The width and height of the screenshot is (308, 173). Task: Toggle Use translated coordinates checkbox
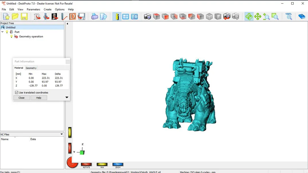pyautogui.click(x=17, y=93)
